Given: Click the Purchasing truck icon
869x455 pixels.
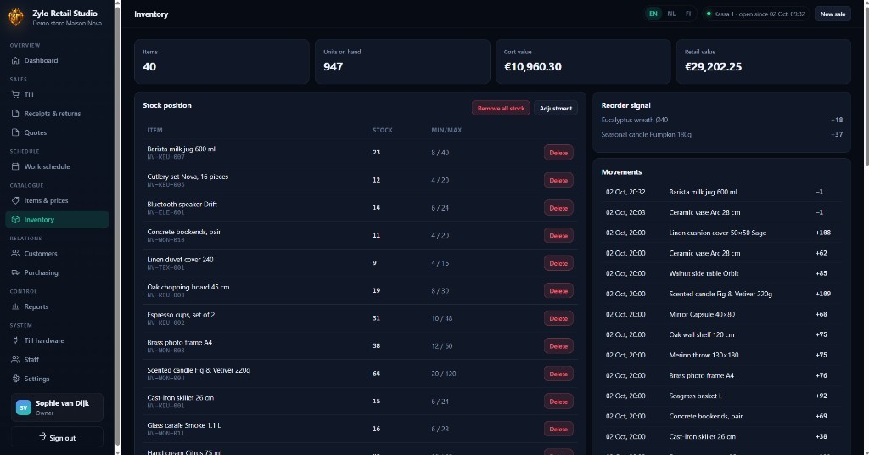Looking at the screenshot, I should tap(15, 272).
